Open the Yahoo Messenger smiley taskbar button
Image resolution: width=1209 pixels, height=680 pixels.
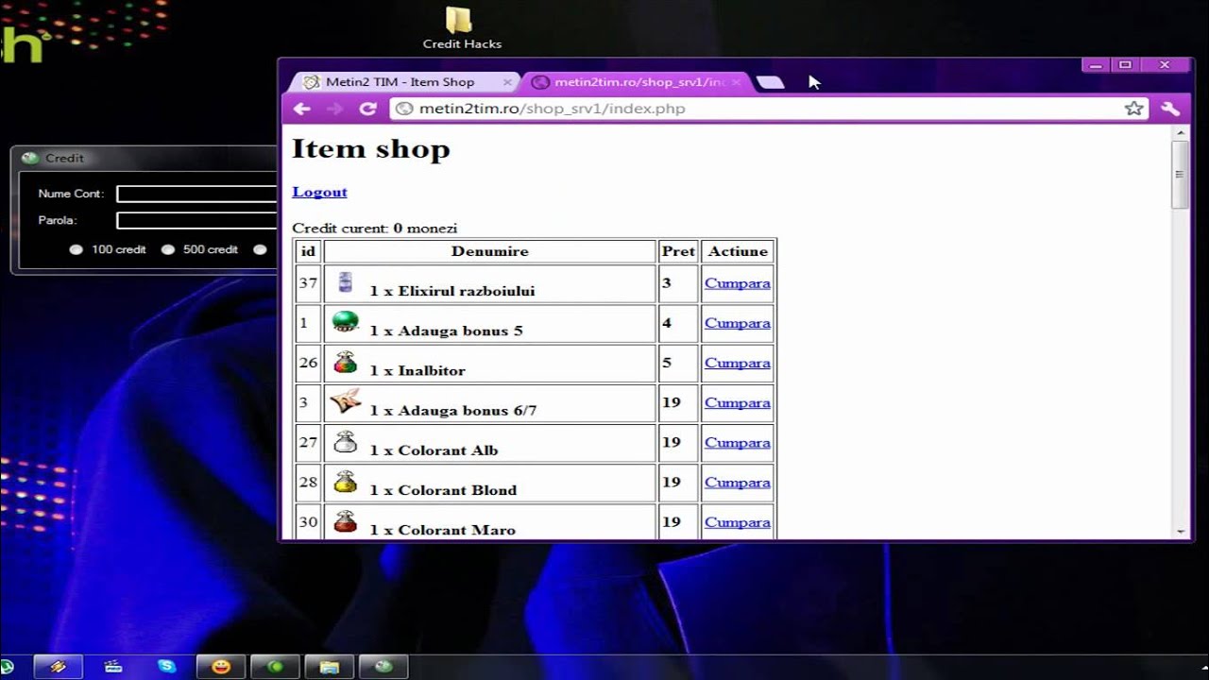[x=221, y=667]
